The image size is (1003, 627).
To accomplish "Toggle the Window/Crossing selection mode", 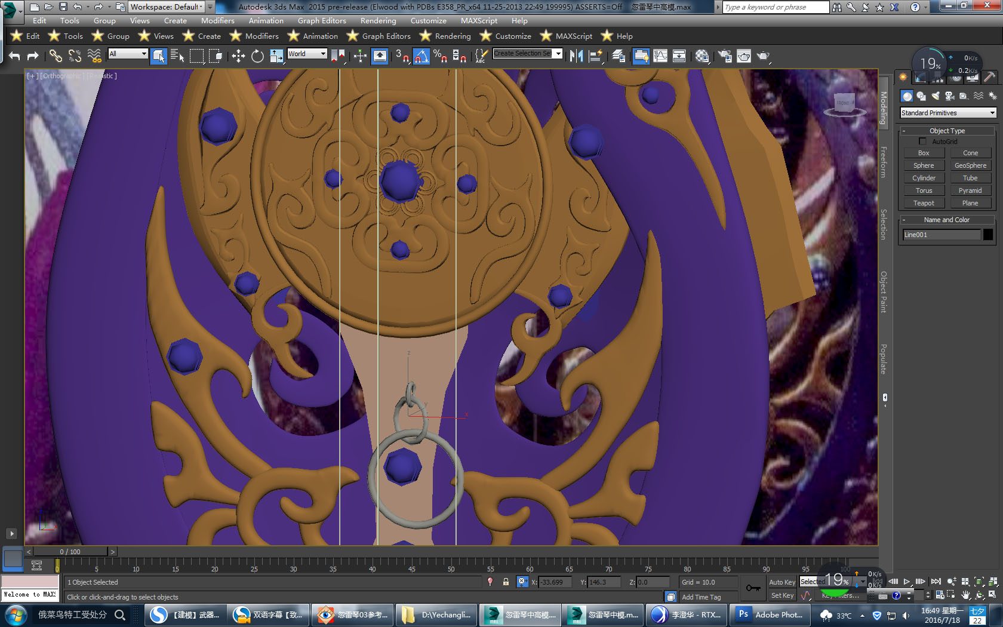I will tap(216, 56).
